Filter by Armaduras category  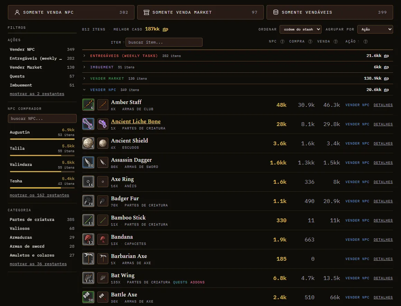[42, 237]
